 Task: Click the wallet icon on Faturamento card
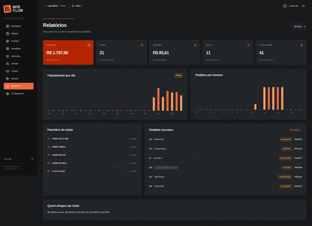coord(89,45)
